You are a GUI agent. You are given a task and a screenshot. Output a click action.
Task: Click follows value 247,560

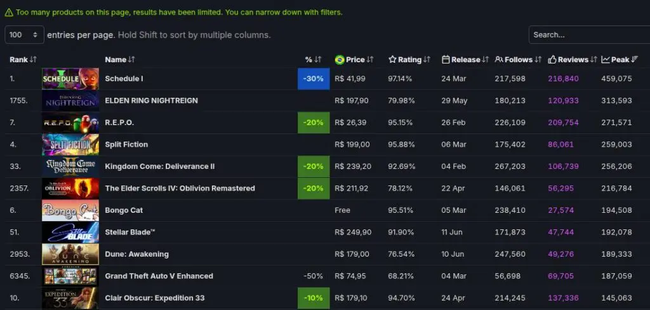(x=510, y=254)
